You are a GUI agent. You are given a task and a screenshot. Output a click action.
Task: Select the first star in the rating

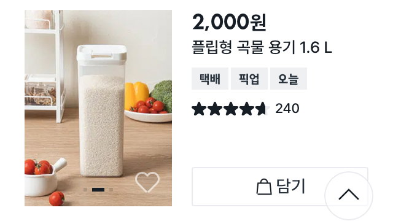pyautogui.click(x=199, y=109)
